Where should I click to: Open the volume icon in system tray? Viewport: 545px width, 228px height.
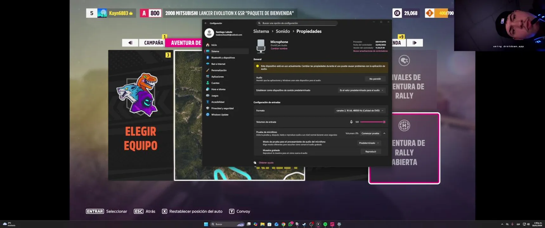(528, 224)
